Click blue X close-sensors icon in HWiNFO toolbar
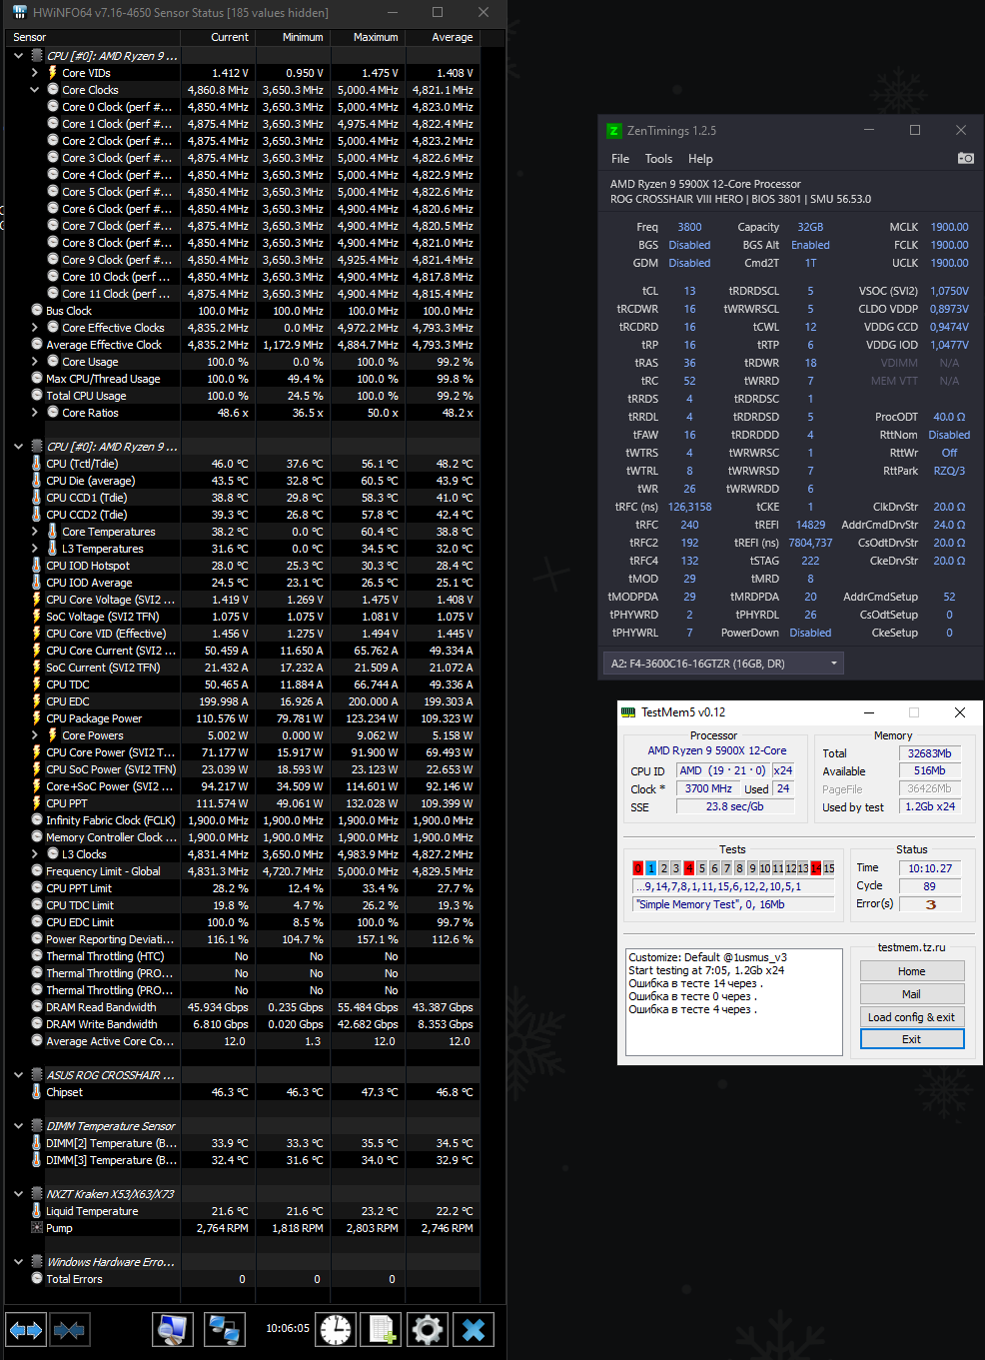Viewport: 985px width, 1360px height. [x=474, y=1329]
